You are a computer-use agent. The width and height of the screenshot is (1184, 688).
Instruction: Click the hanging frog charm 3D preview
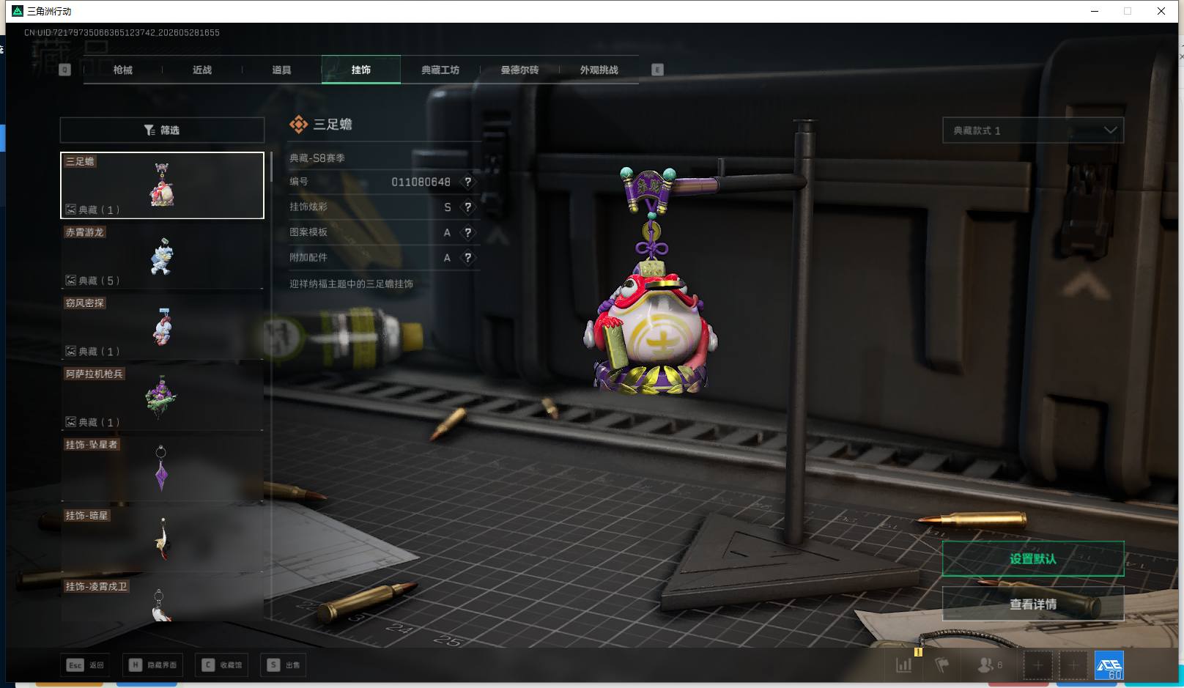[x=651, y=282]
